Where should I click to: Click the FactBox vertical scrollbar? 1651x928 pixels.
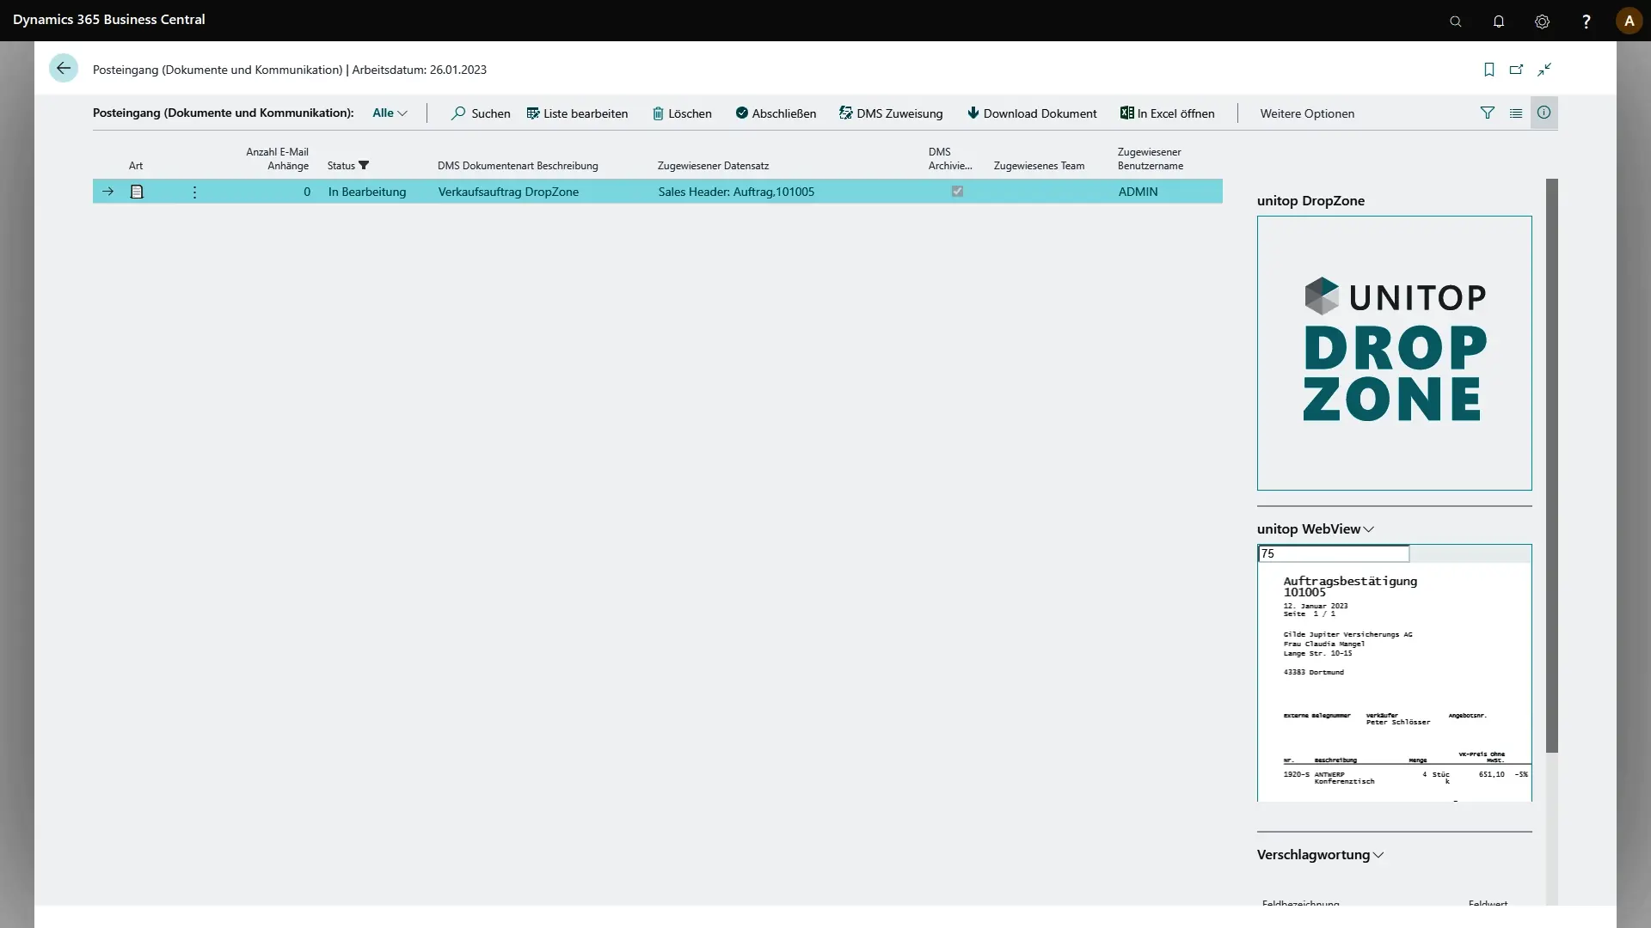[1552, 466]
